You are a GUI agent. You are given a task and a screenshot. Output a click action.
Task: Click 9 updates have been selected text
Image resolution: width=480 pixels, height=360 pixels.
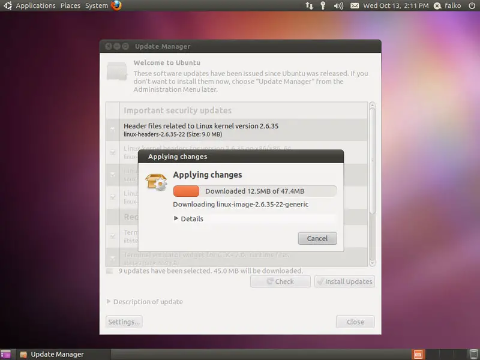pos(211,271)
